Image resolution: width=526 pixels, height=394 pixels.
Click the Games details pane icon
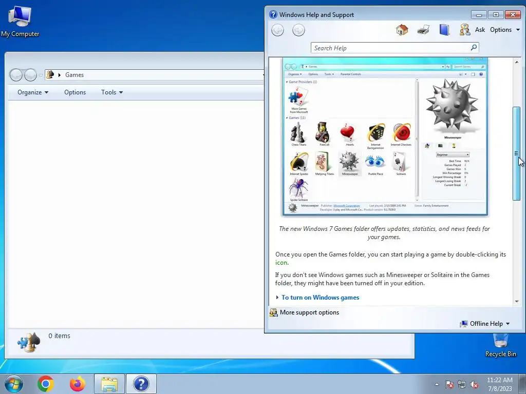[x=29, y=342]
